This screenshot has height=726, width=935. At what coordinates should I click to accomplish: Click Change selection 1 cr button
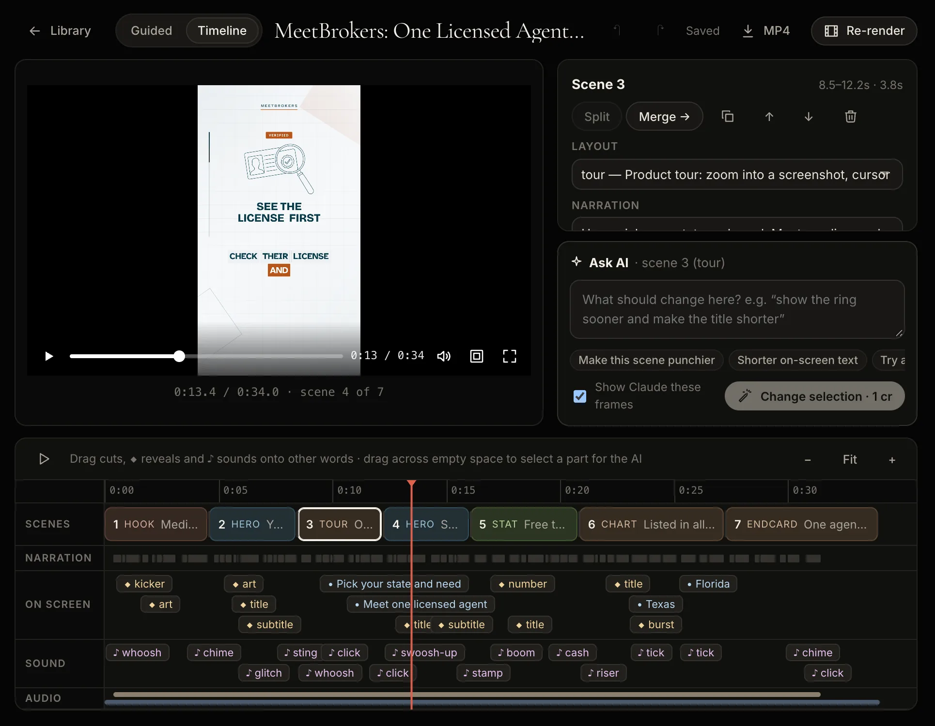(x=815, y=396)
